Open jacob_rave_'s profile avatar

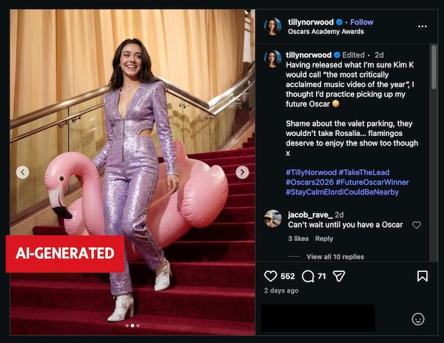(273, 218)
